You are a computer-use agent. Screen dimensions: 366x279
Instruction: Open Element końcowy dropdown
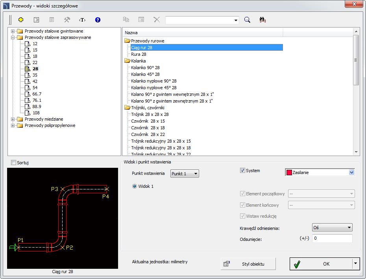(x=322, y=205)
